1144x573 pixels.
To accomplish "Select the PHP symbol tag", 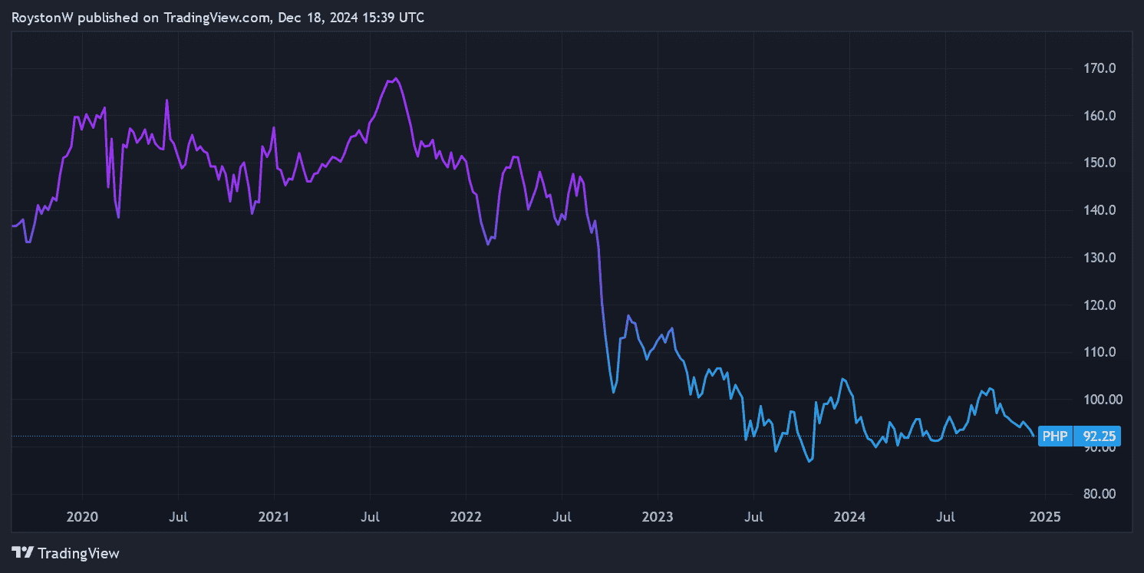I will (x=1055, y=436).
